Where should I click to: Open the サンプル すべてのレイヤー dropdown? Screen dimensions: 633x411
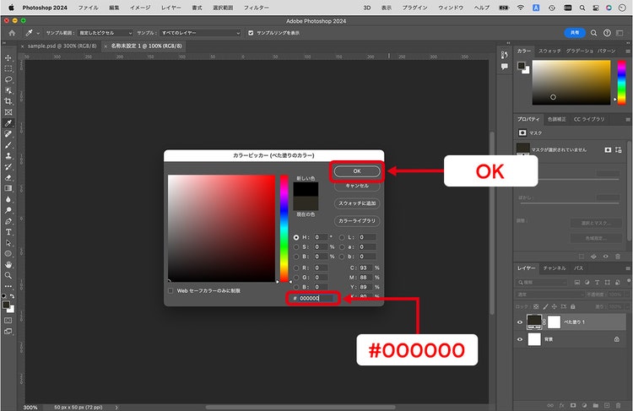coord(200,33)
